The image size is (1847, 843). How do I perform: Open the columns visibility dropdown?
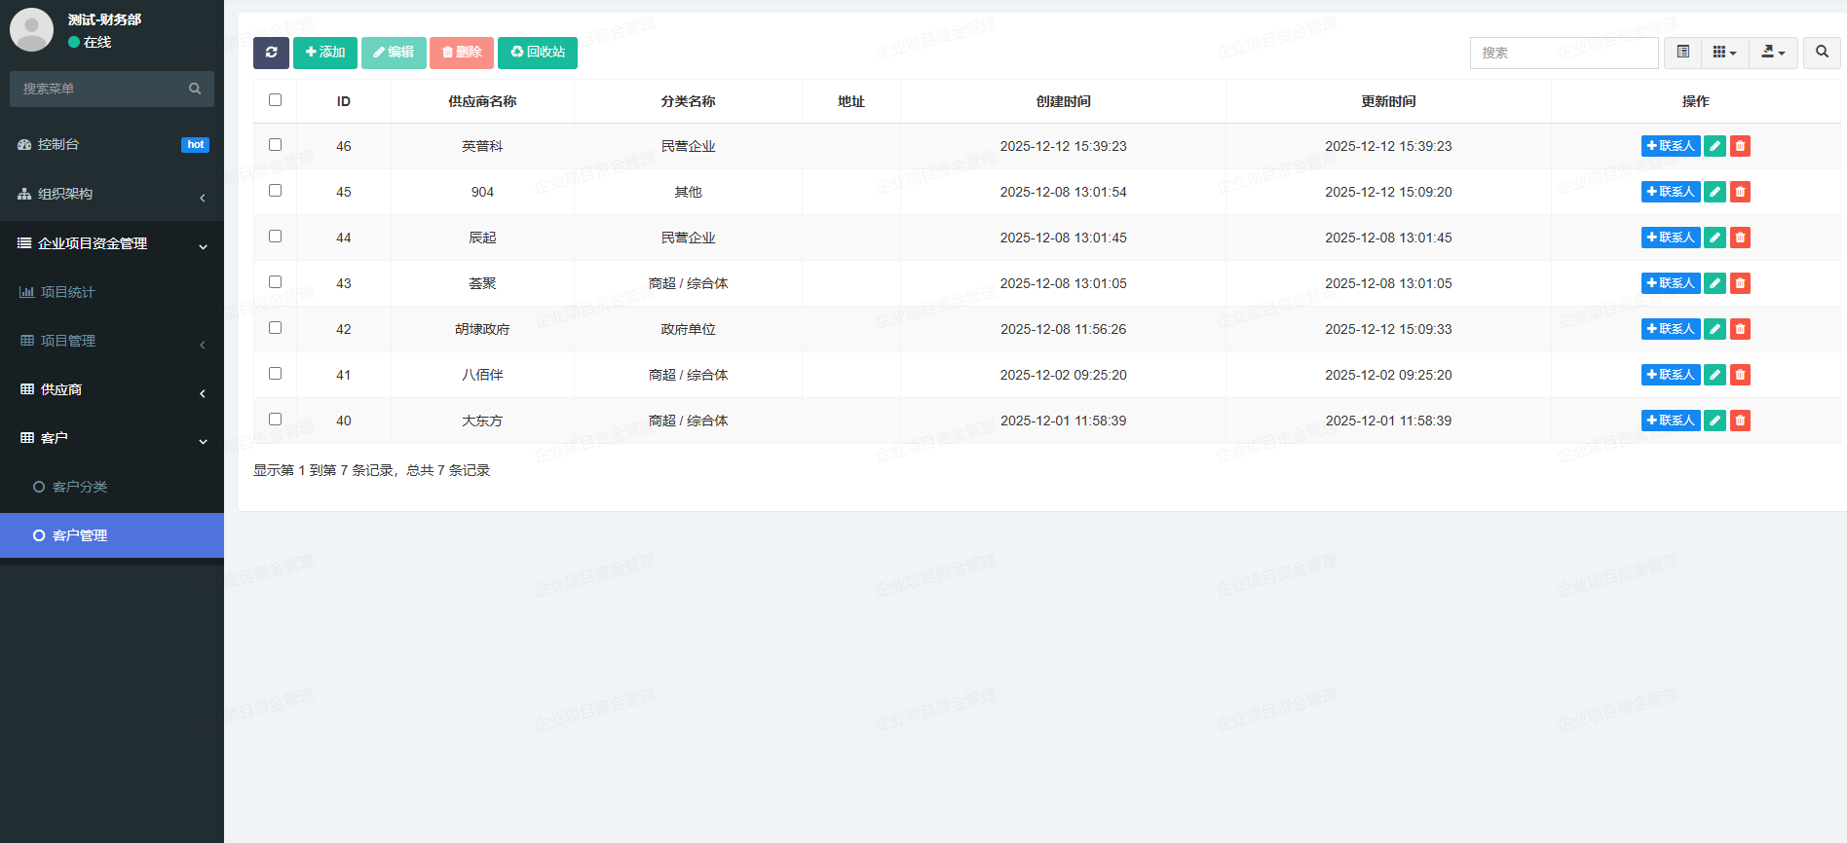click(1724, 53)
